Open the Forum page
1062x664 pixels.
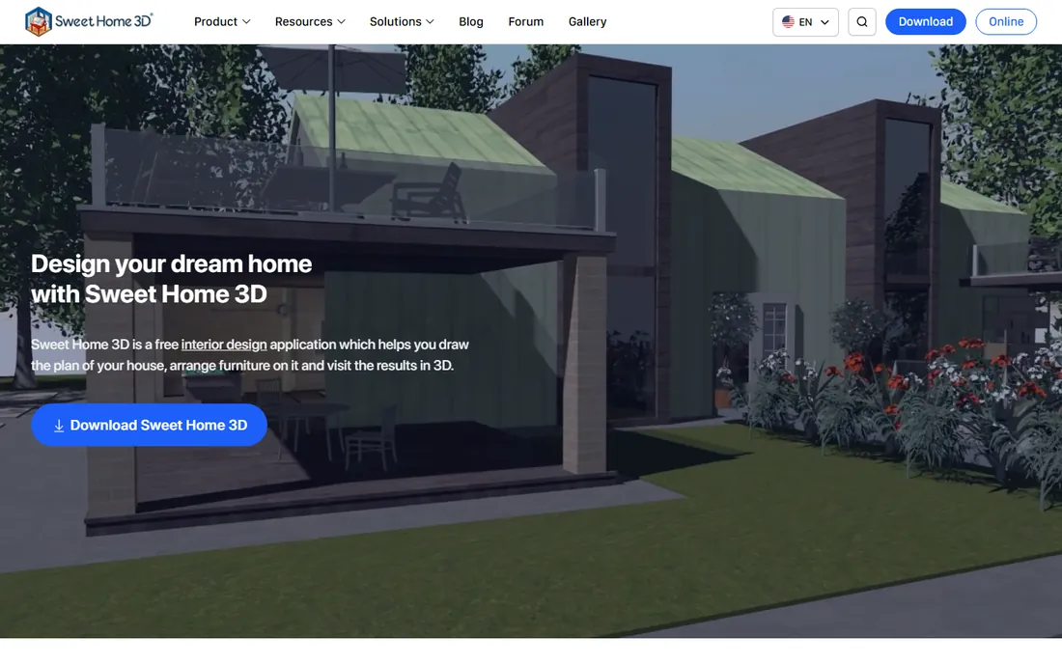[525, 21]
